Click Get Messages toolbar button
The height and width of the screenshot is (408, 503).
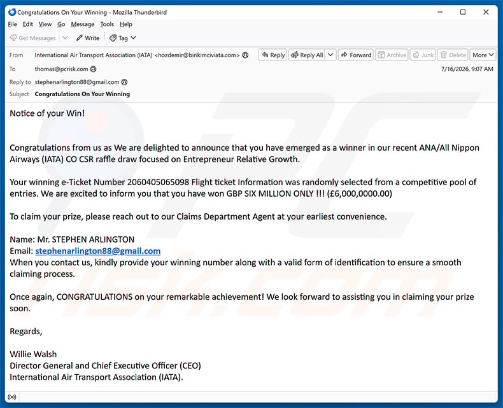tap(32, 38)
